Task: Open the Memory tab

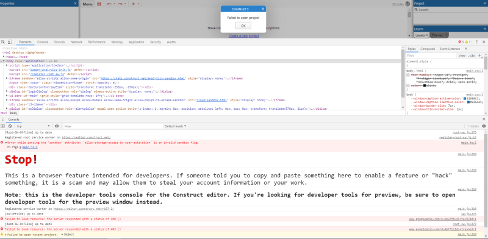Action: pos(117,42)
